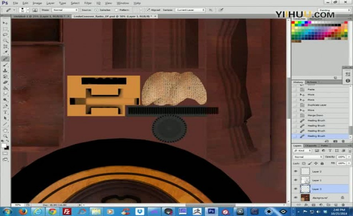353x216 pixels.
Task: Create new document from current state
Action: (x=327, y=141)
